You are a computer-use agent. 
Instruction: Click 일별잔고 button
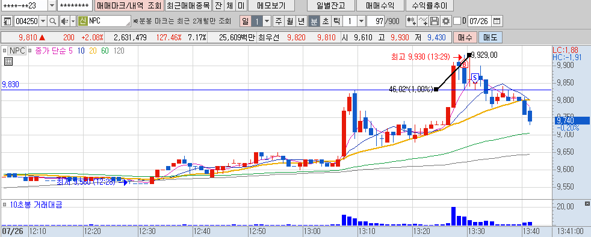click(330, 5)
